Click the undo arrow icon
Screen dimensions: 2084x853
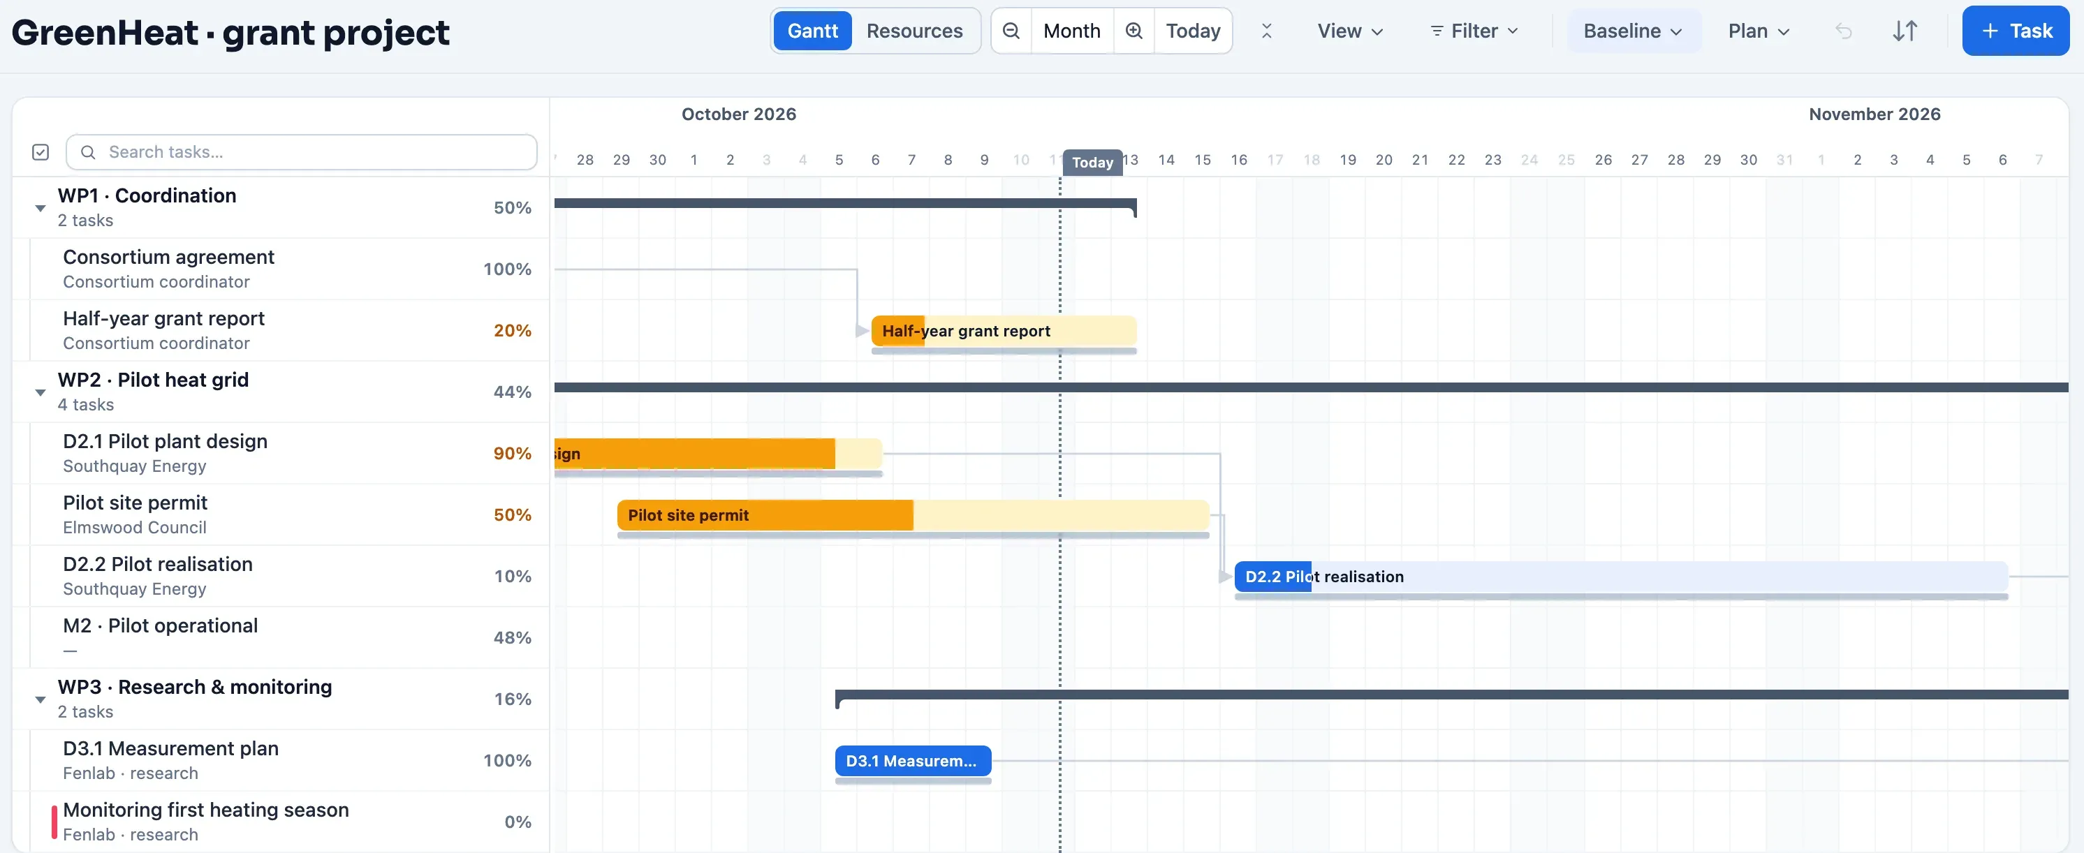click(x=1844, y=31)
